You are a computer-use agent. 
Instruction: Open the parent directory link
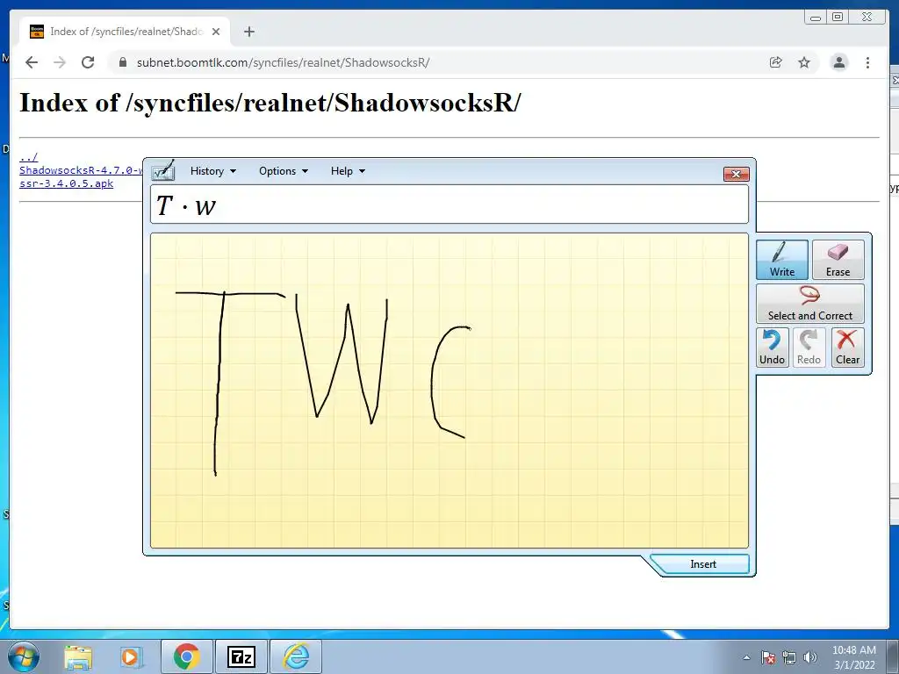coord(29,157)
